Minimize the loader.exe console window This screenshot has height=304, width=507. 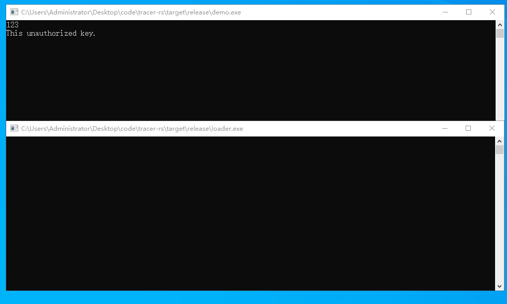445,129
